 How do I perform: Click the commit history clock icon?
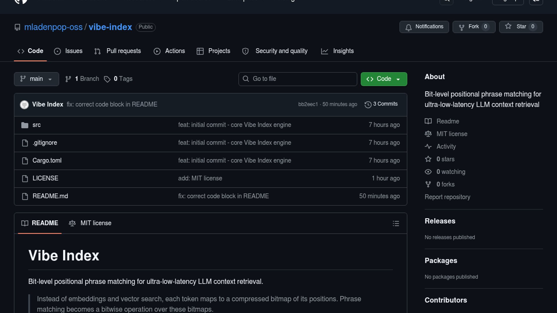point(368,105)
